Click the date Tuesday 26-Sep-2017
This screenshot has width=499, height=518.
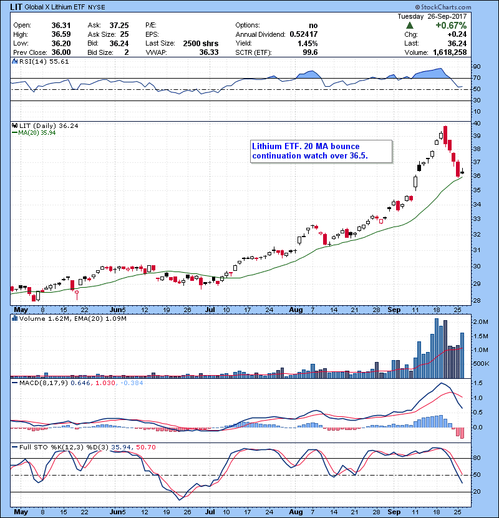click(x=432, y=16)
